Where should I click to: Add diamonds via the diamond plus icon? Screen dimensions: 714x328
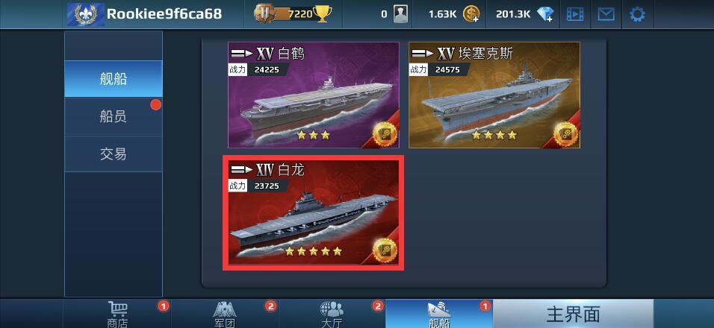(x=545, y=15)
